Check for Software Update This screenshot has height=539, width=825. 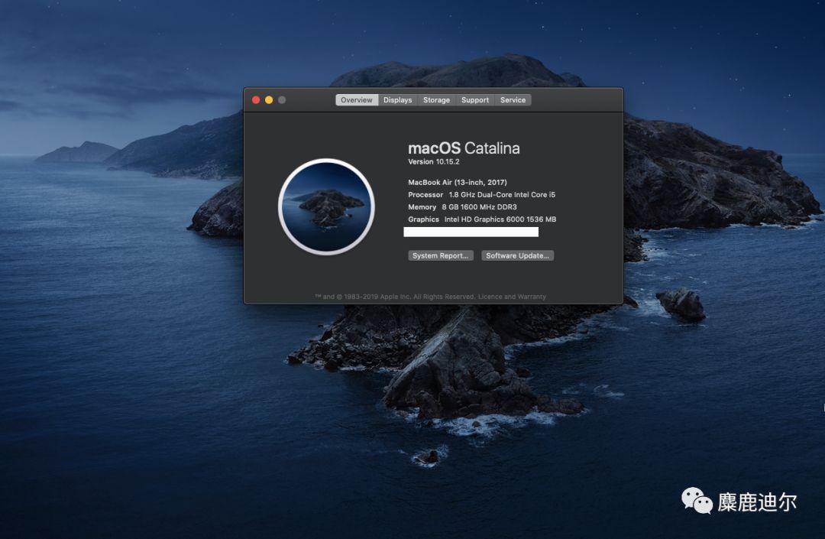coord(517,255)
